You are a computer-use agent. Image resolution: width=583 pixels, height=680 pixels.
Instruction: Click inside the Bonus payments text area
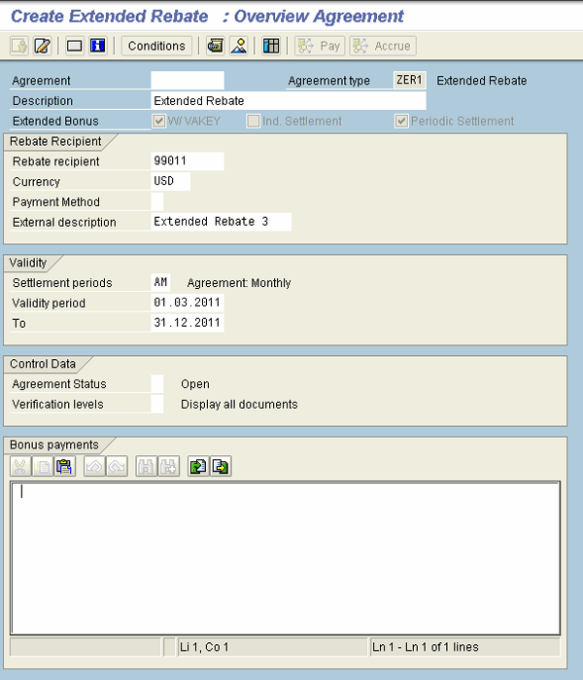point(285,556)
